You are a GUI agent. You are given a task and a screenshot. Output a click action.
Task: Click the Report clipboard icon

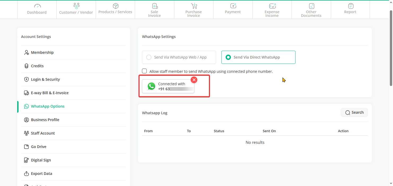tap(350, 6)
